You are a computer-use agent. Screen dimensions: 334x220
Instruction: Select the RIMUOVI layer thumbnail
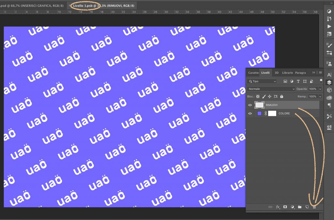click(x=259, y=105)
